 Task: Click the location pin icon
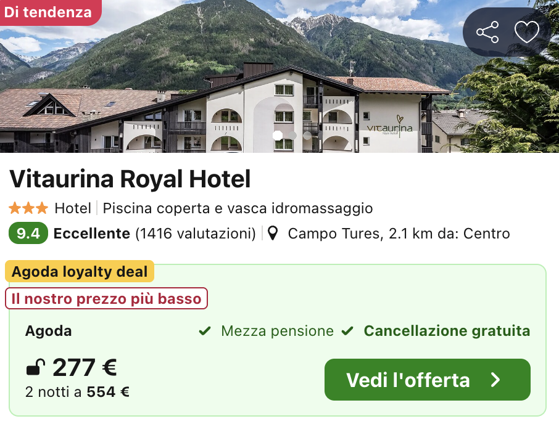(x=273, y=234)
